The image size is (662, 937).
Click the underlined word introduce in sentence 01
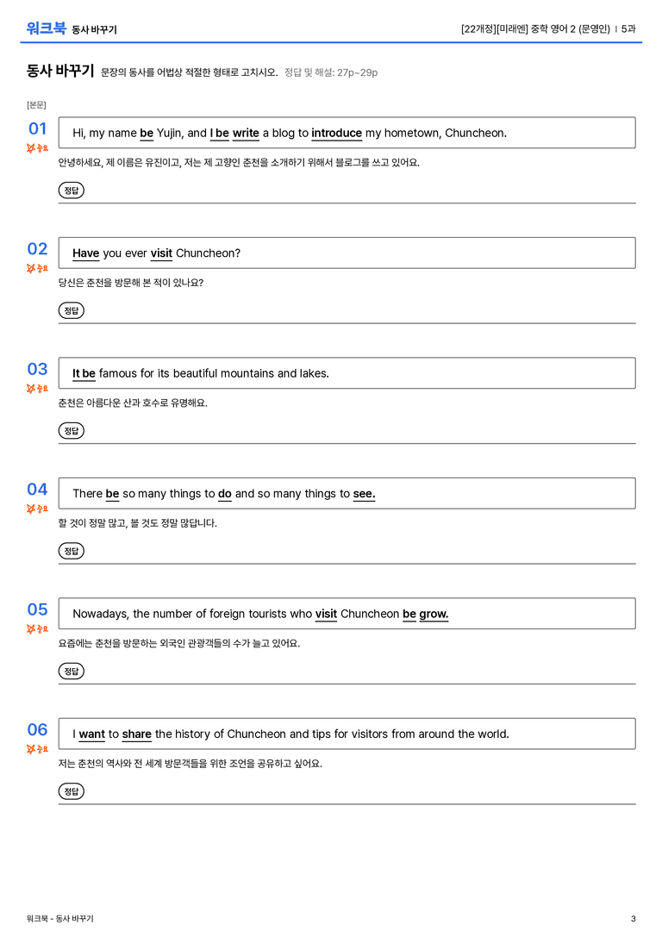coord(336,134)
